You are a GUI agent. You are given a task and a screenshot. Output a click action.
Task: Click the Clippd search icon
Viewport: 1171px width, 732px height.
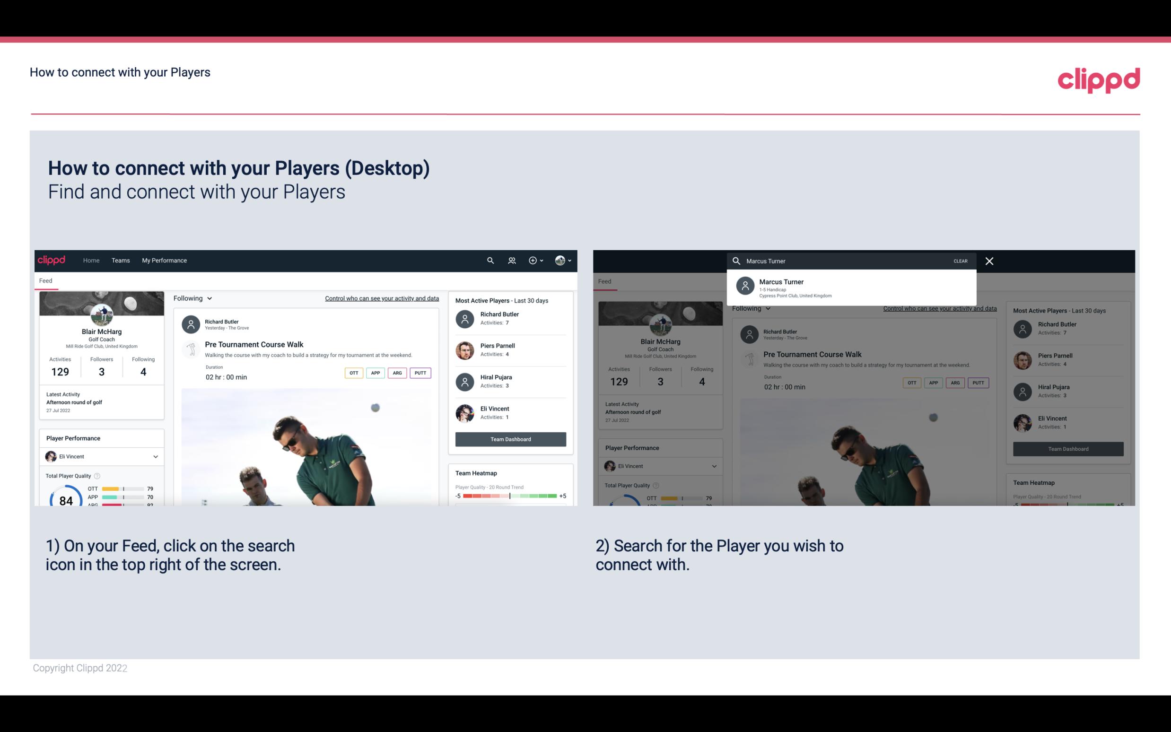[489, 260]
